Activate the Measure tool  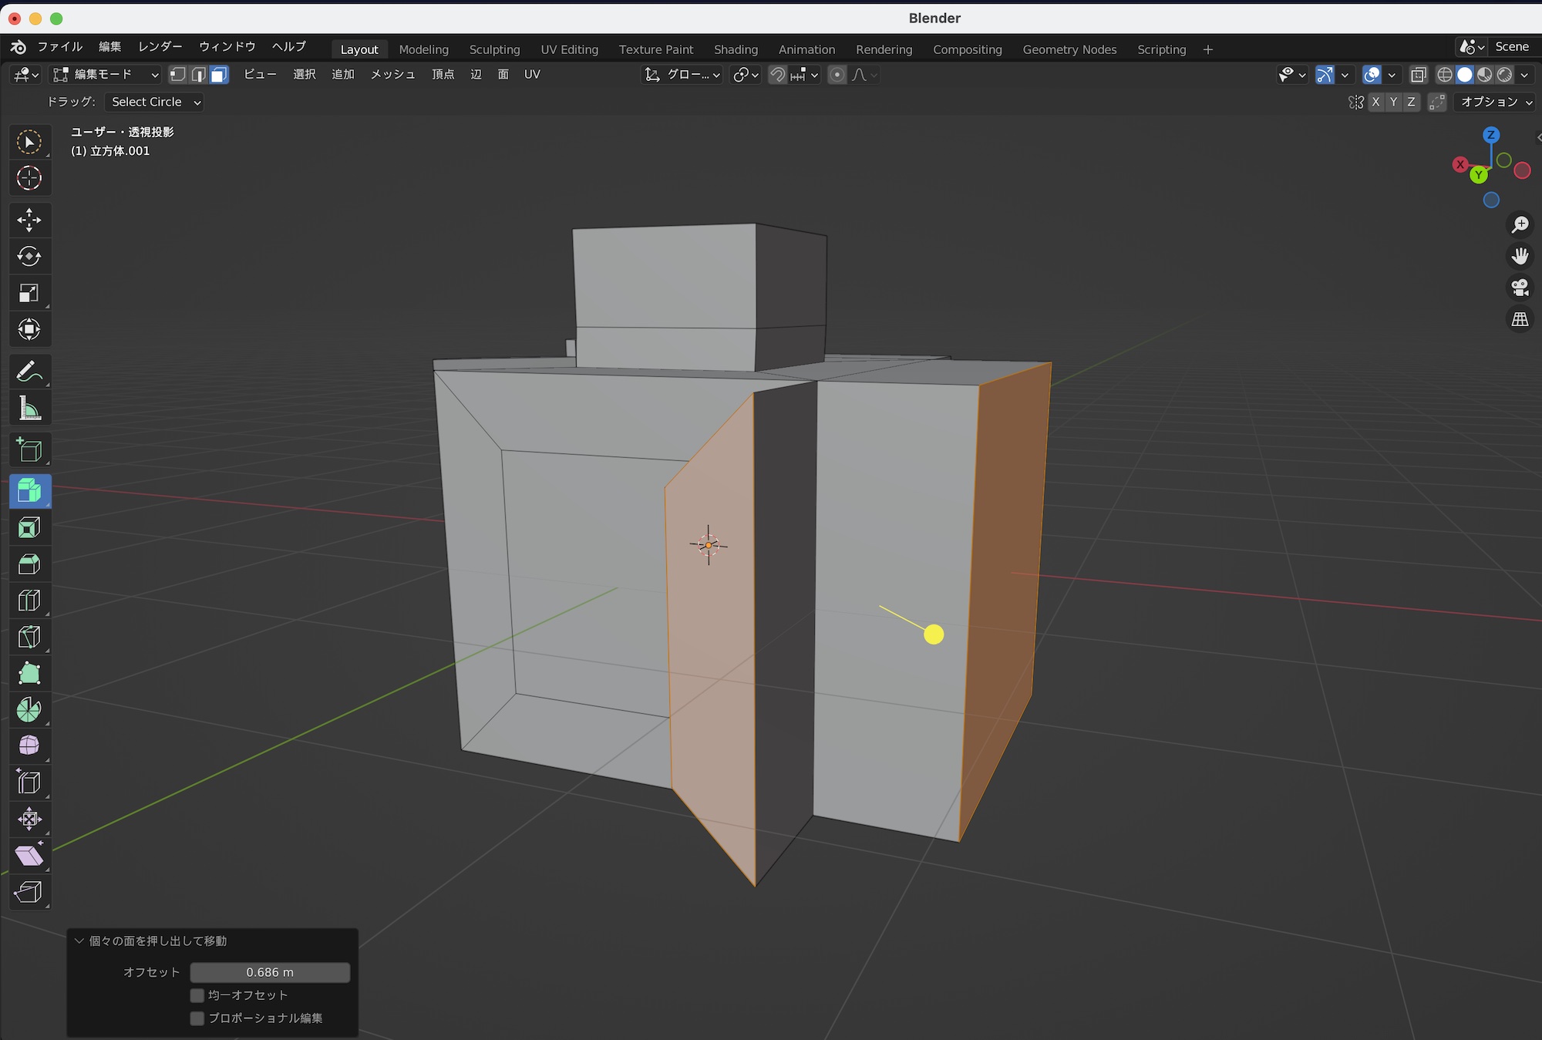(29, 409)
